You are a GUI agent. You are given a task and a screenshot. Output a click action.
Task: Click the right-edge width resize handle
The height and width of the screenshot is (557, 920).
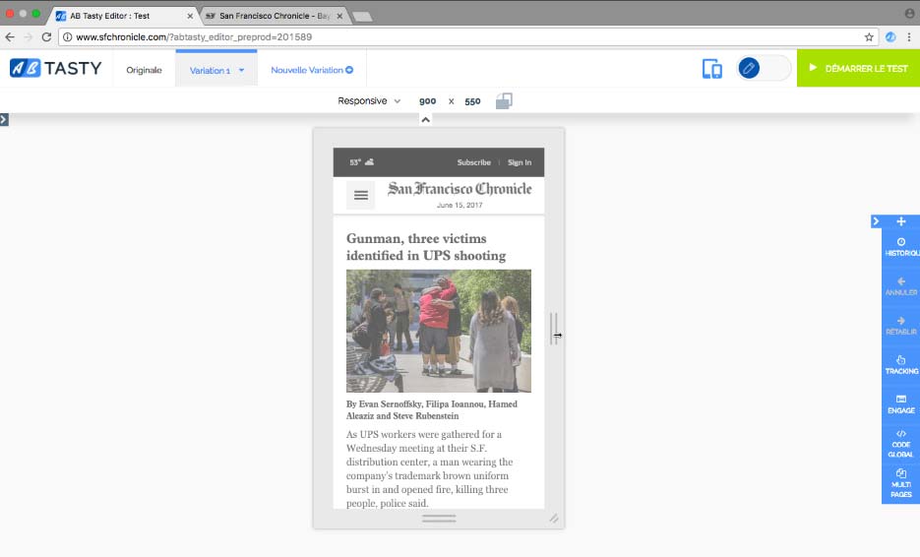click(x=554, y=329)
